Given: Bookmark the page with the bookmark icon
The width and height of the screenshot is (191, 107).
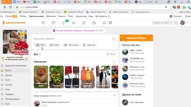Looking at the screenshot, I should (x=166, y=7).
